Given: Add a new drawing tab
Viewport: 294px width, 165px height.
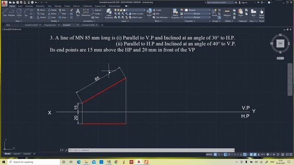Looking at the screenshot, I should point(102,25).
